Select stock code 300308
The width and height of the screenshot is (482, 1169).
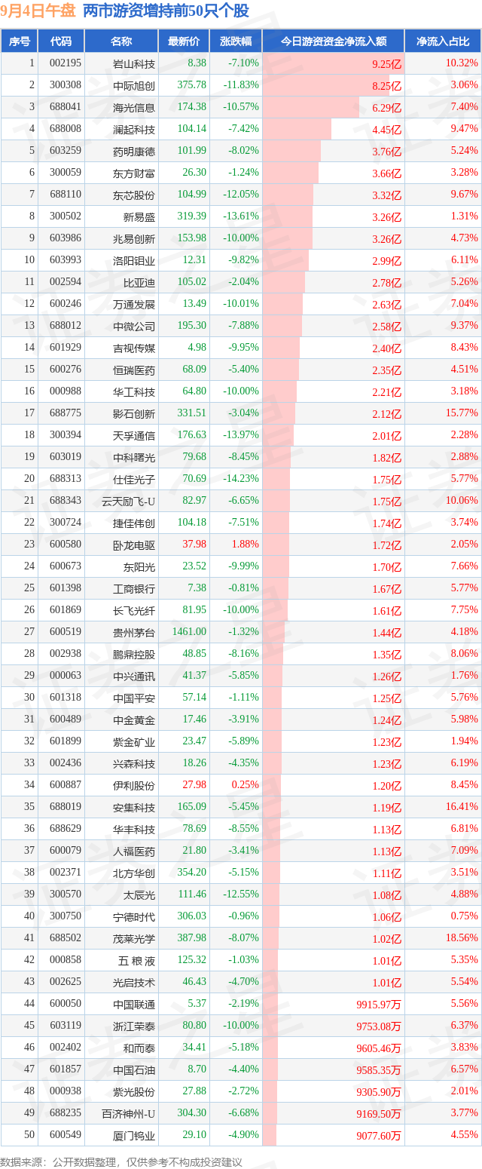65,85
